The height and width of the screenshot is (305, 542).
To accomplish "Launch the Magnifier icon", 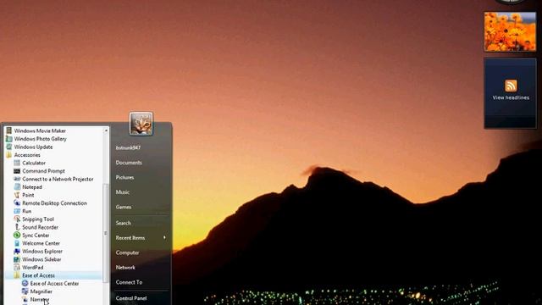I will click(x=25, y=291).
